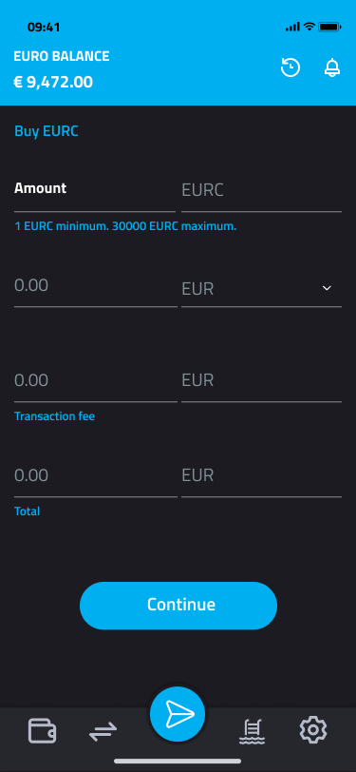Open transaction history clock icon
The width and height of the screenshot is (356, 772).
[290, 68]
